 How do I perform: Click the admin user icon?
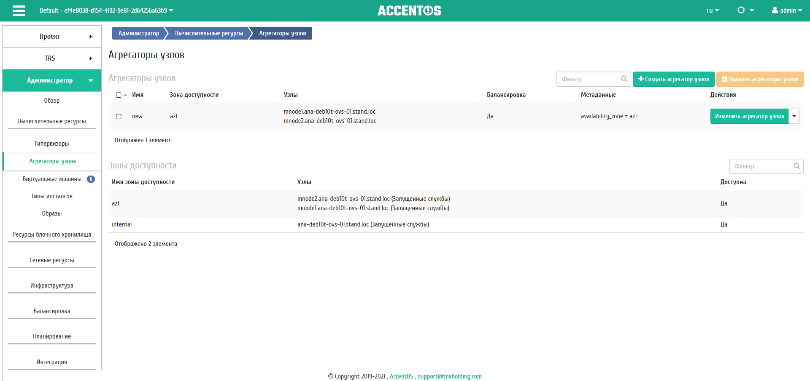coord(775,10)
